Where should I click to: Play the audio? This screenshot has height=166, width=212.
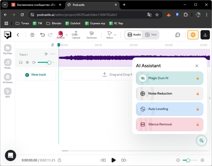coord(113,160)
